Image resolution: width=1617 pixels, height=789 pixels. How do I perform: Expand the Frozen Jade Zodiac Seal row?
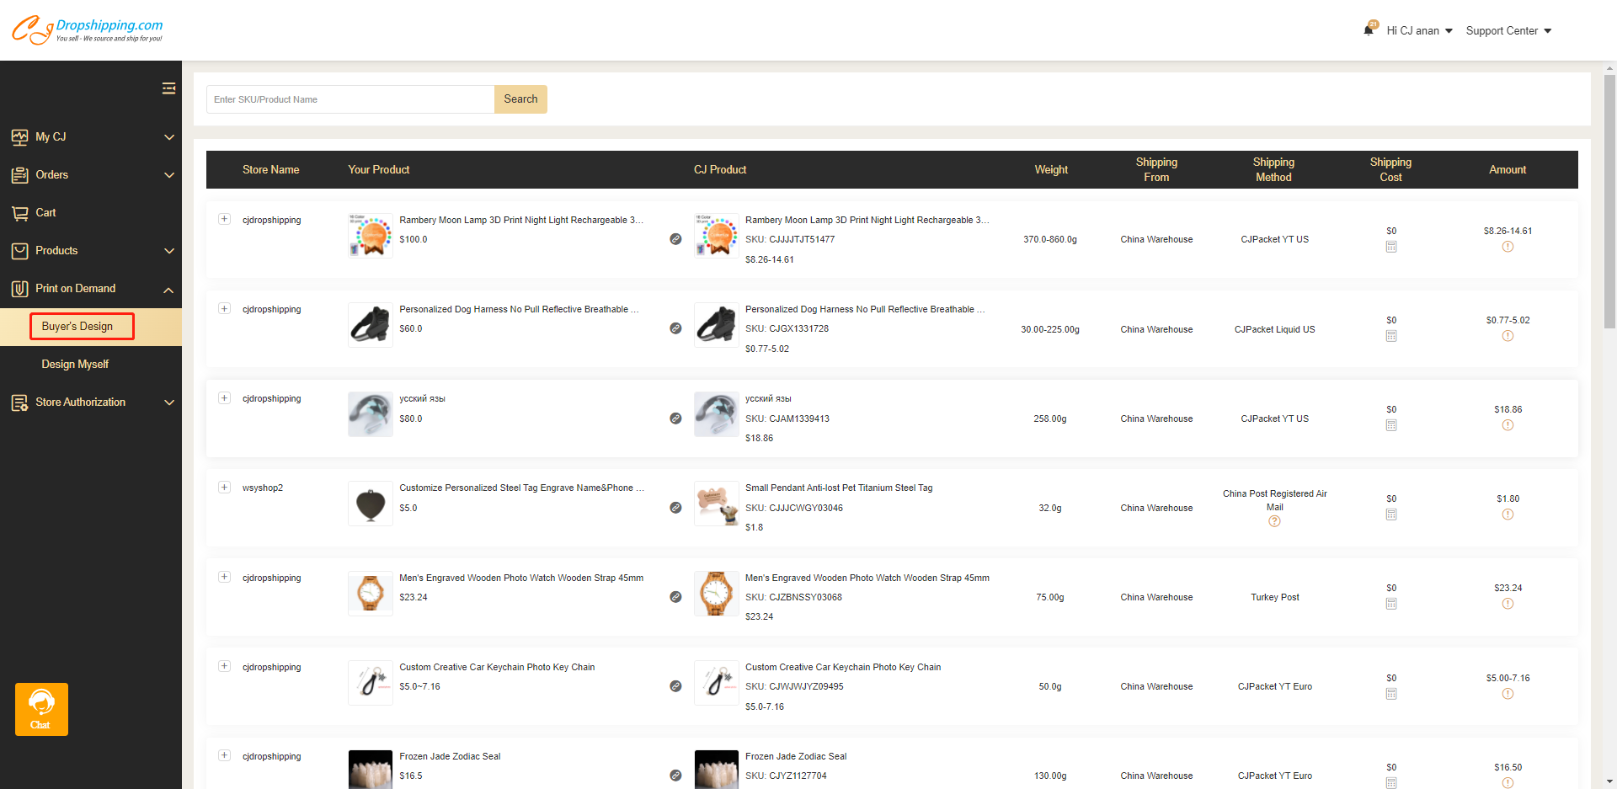(x=224, y=755)
